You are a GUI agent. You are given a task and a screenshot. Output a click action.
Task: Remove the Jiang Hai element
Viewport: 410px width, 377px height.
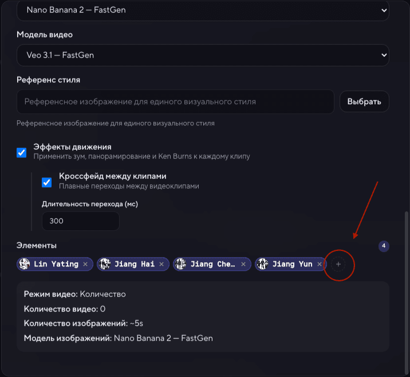[161, 264]
